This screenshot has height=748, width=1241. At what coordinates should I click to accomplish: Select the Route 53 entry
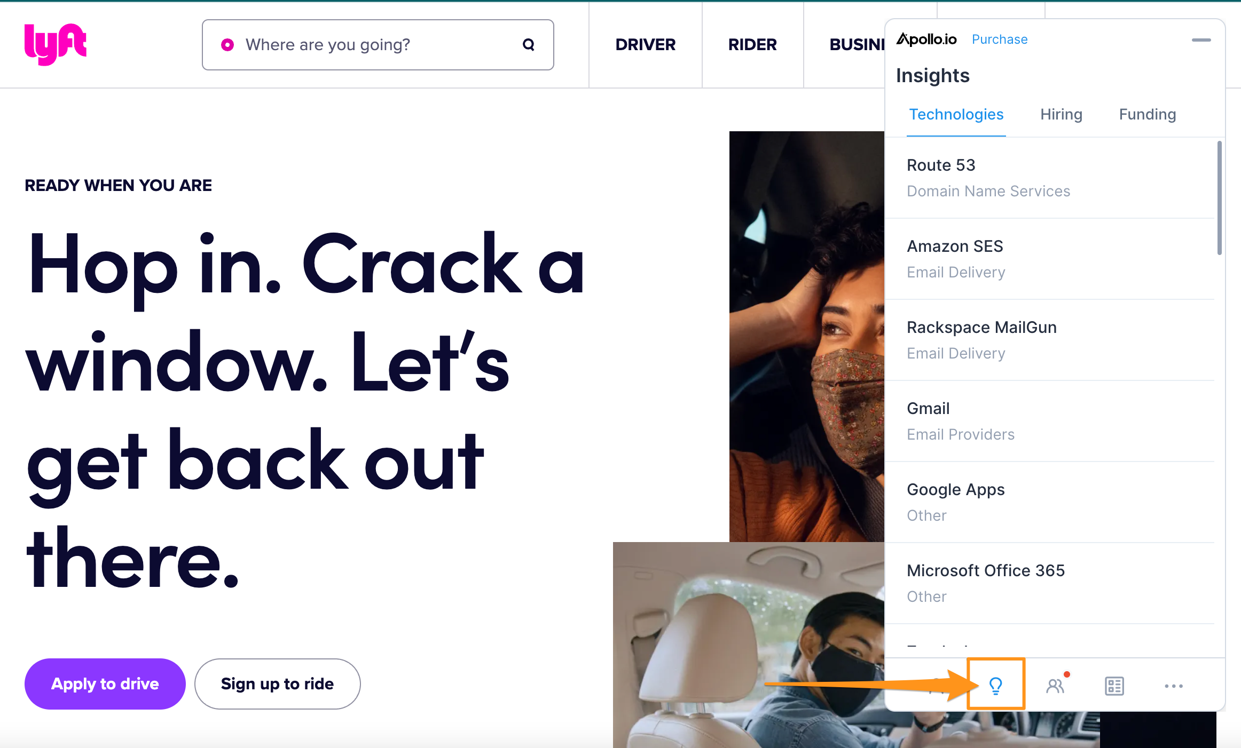tap(1050, 178)
